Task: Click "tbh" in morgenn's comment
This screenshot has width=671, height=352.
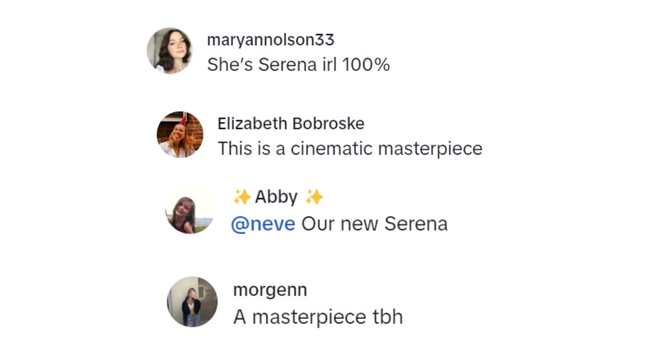Action: (387, 317)
